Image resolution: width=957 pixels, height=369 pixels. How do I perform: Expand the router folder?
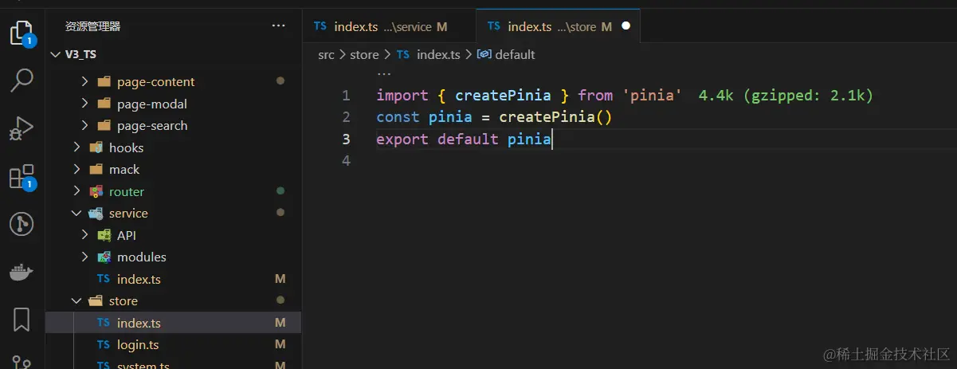tap(76, 191)
